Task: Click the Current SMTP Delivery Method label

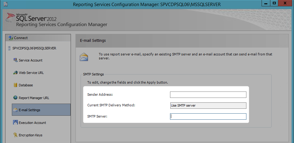Action: (111, 105)
